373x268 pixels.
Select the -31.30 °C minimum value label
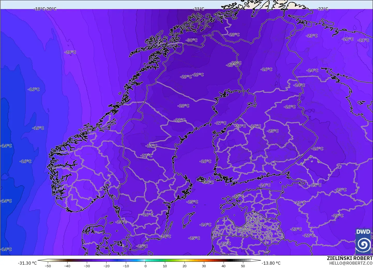click(x=27, y=263)
